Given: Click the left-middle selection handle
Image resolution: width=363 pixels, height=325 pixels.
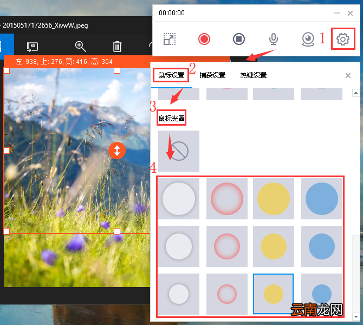Looking at the screenshot, I should 7,151.
